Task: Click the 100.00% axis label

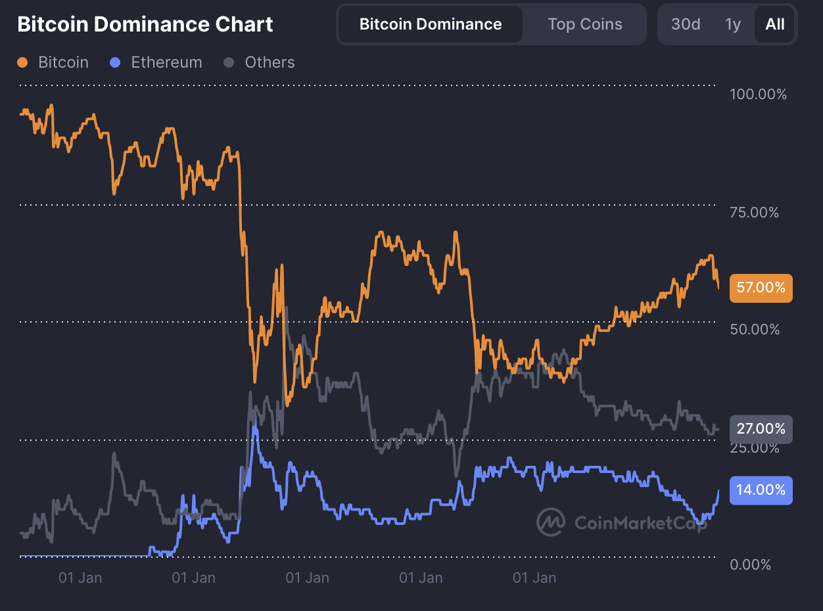Action: (757, 94)
